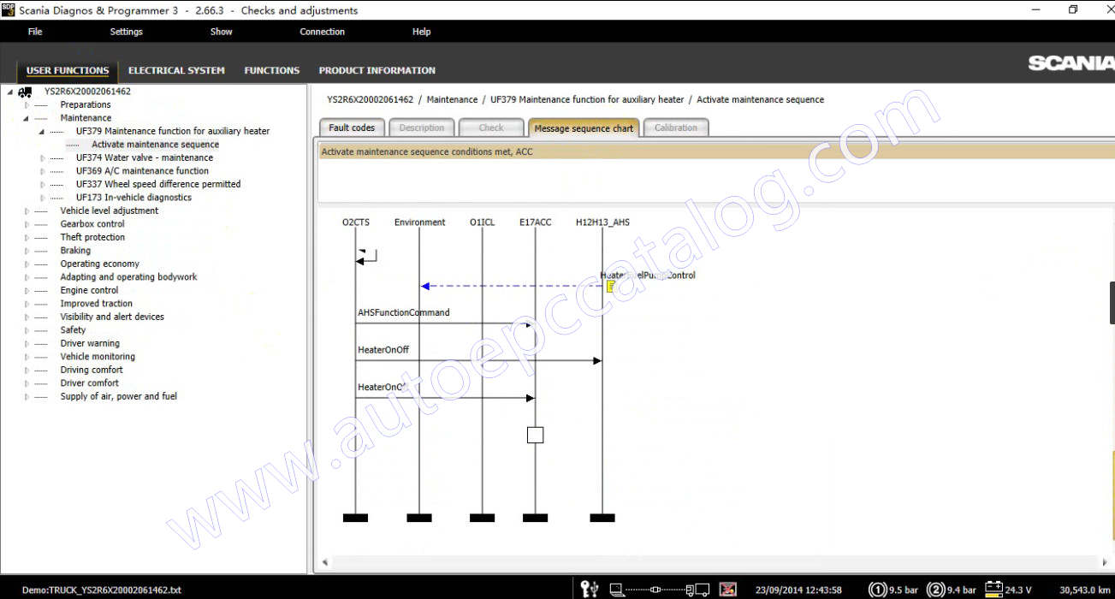
Task: Select Activate maintenance sequence tree item
Action: pyautogui.click(x=155, y=145)
